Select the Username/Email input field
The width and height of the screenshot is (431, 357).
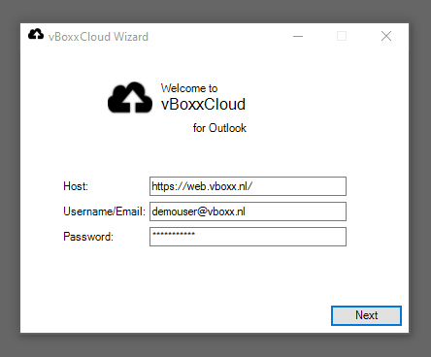tap(248, 211)
